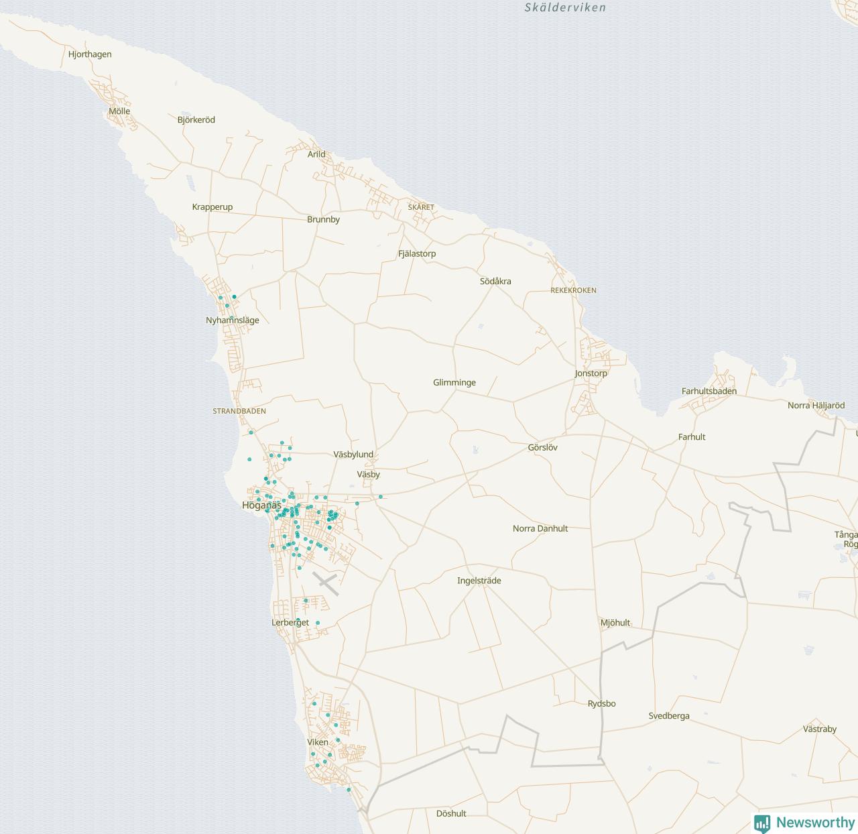Click the Viken place label

click(318, 742)
